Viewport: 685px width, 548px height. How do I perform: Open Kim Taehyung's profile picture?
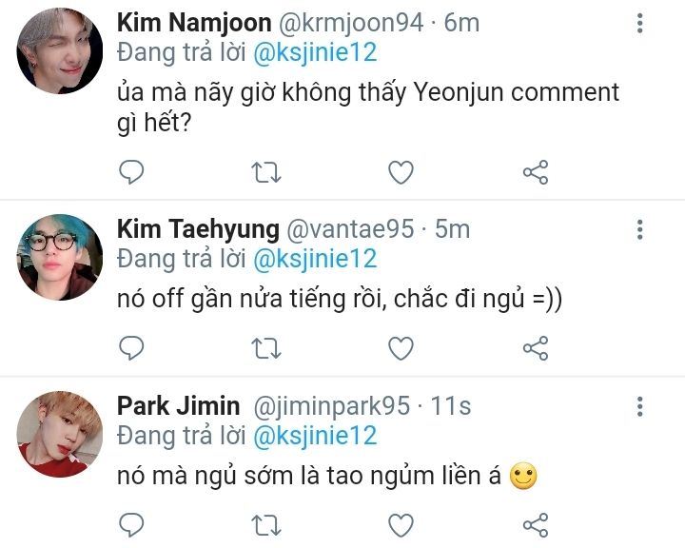click(x=60, y=257)
